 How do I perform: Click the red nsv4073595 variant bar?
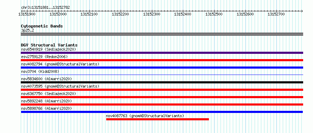[162, 90]
